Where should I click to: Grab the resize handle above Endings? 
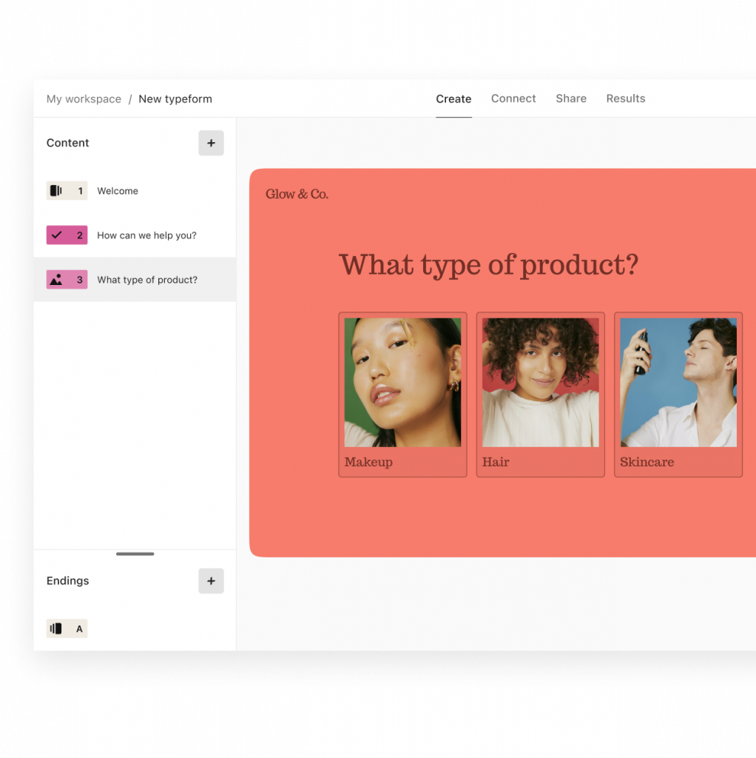[x=135, y=554]
